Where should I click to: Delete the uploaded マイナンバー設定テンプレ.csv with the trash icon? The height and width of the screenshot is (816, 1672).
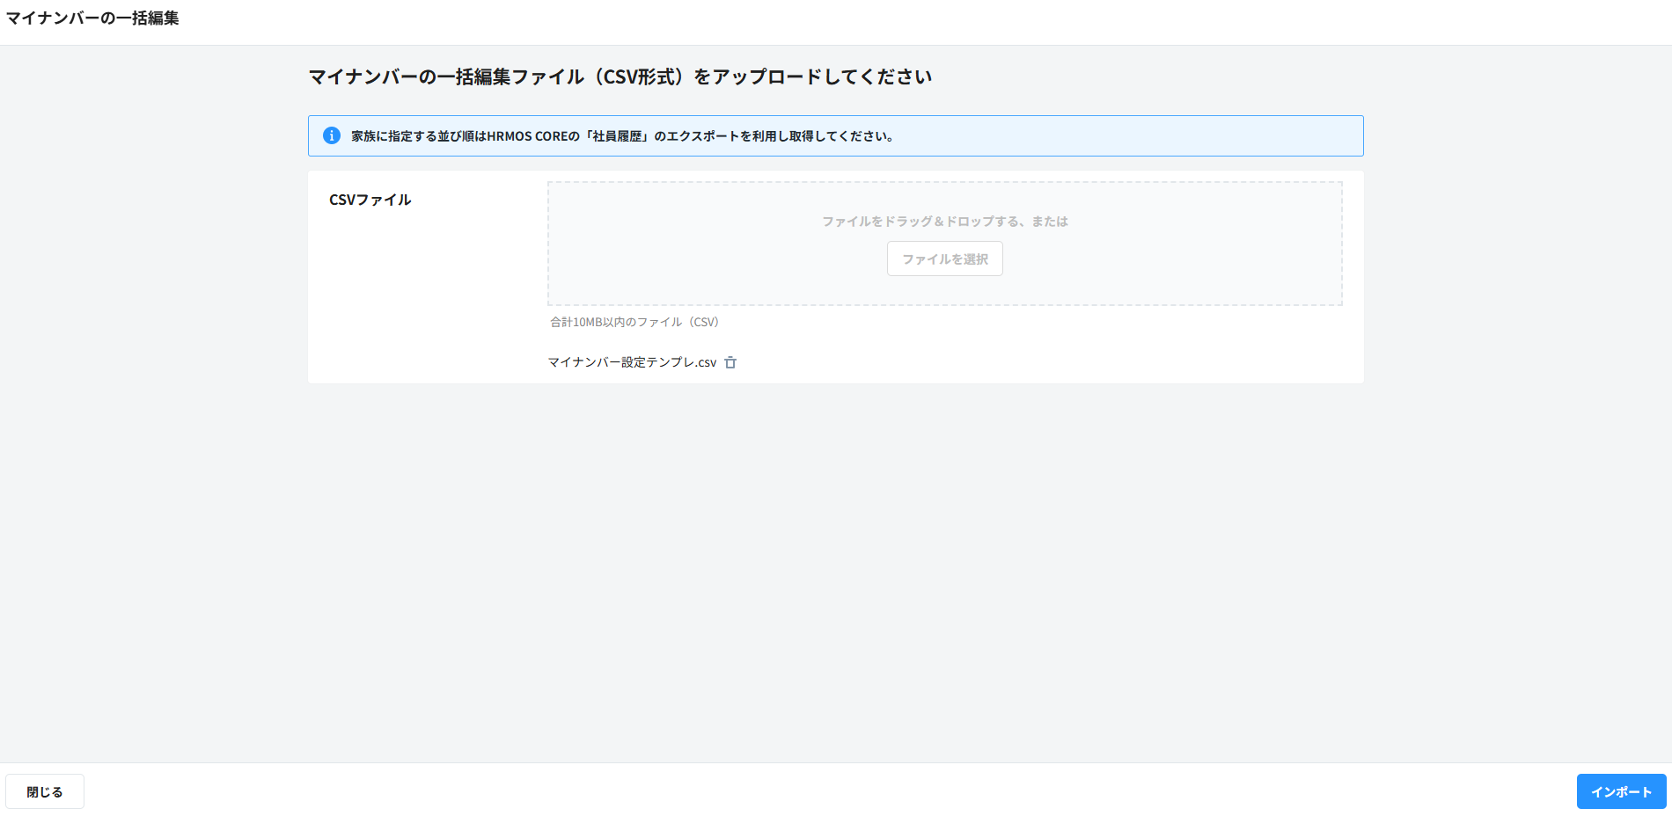(730, 362)
